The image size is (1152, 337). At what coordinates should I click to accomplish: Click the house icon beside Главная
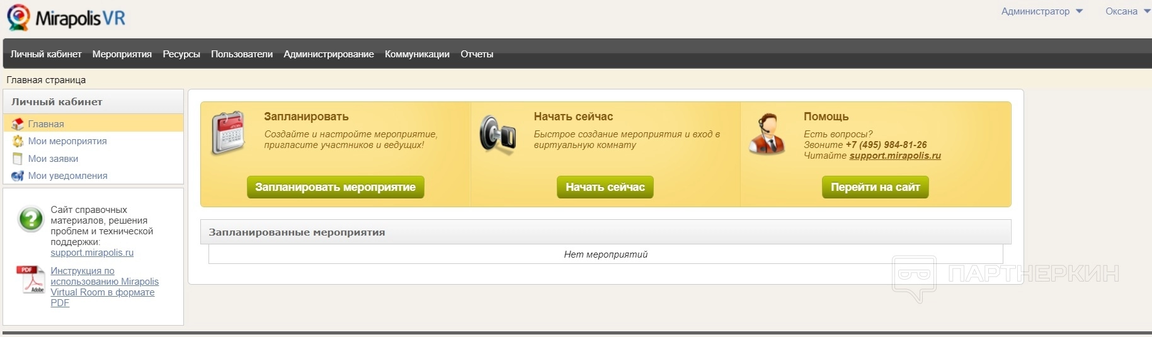[x=18, y=124]
